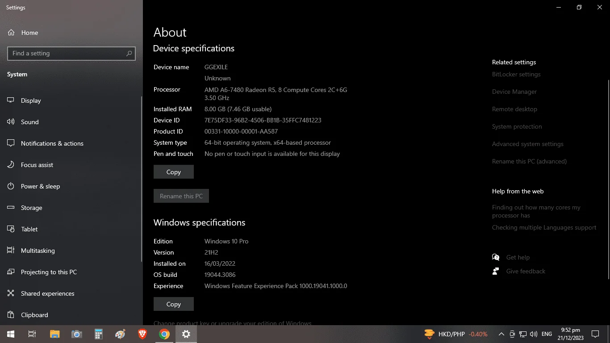
Task: Click the Installed RAM 8.00 GB value
Action: [238, 109]
